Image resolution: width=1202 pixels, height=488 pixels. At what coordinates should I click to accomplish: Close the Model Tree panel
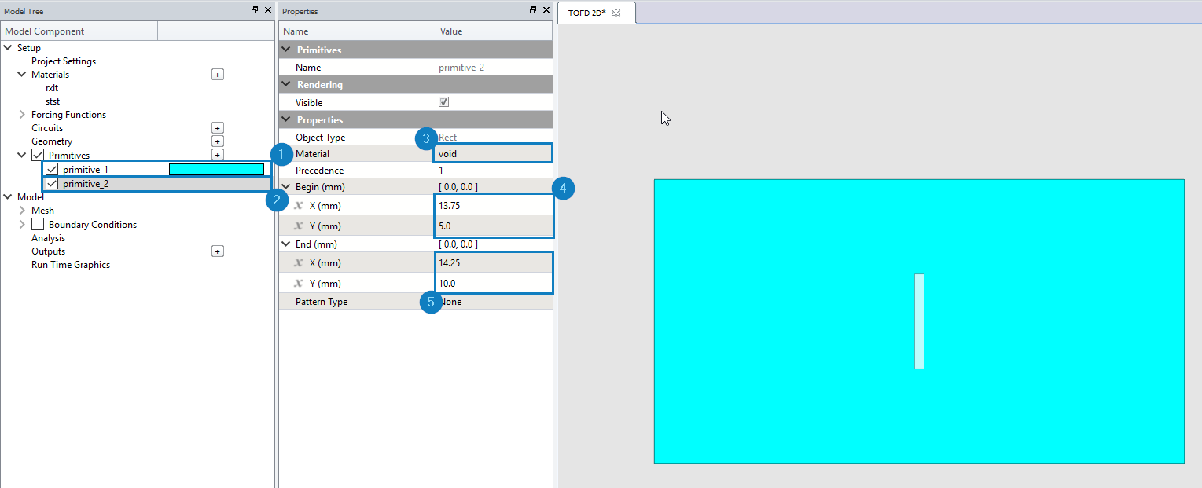click(267, 10)
